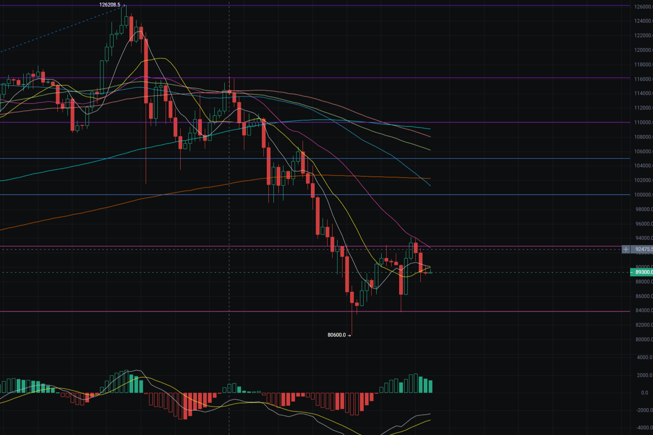Click the 120000.0 price axis label
The height and width of the screenshot is (435, 653).
[x=643, y=50]
